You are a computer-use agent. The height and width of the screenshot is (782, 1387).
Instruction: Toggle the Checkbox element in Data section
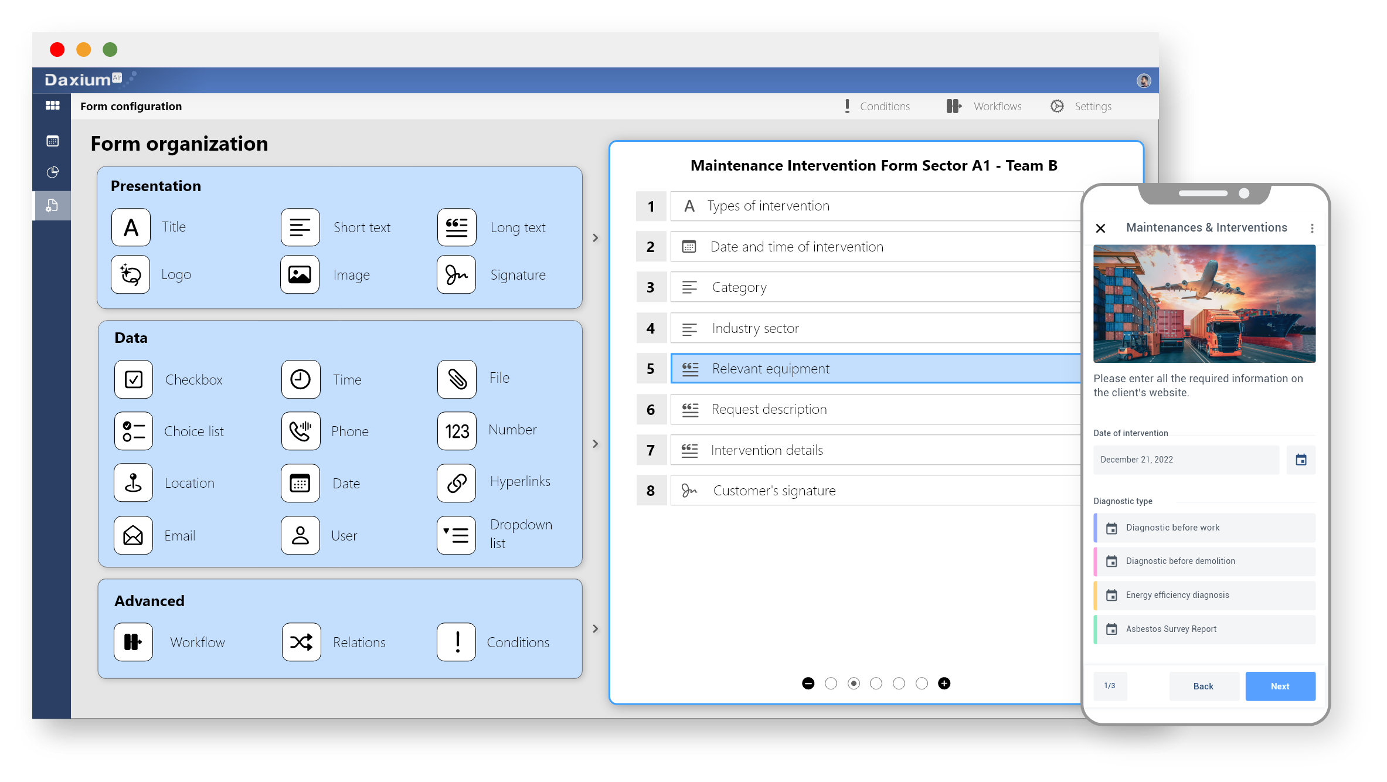click(134, 379)
